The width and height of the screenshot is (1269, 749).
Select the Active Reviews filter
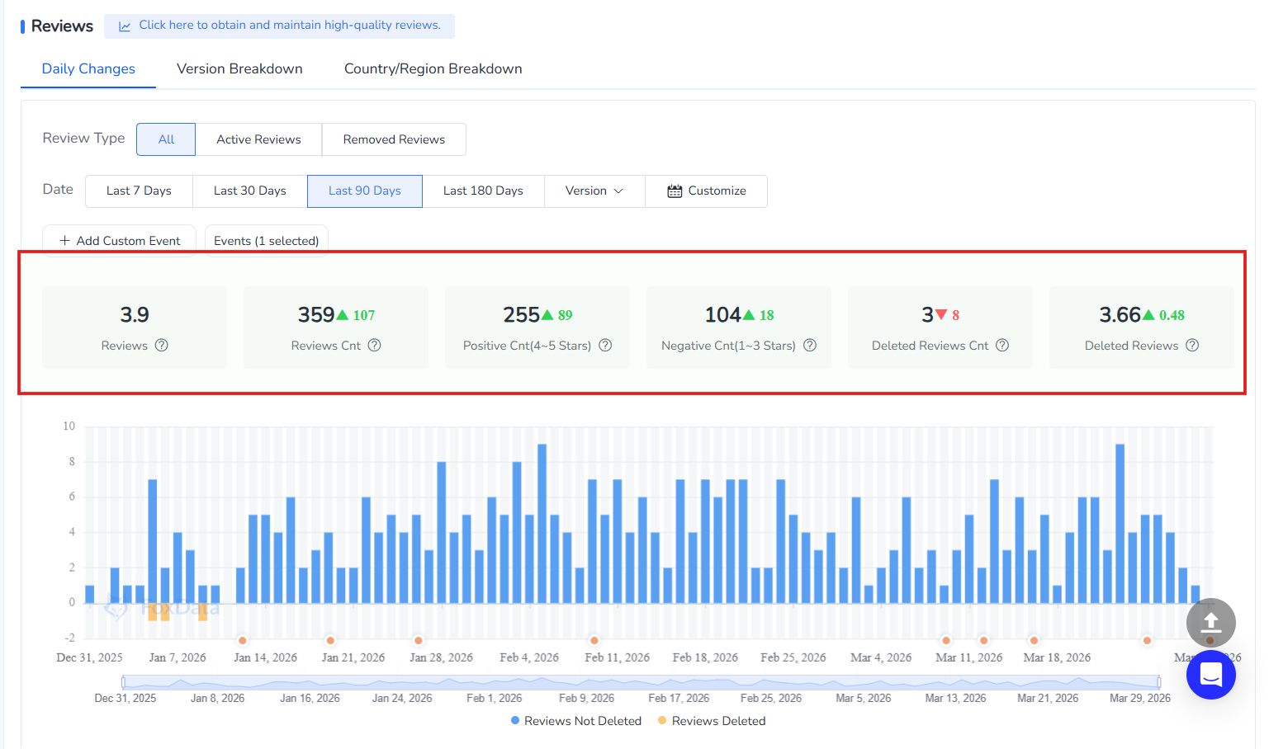(258, 139)
